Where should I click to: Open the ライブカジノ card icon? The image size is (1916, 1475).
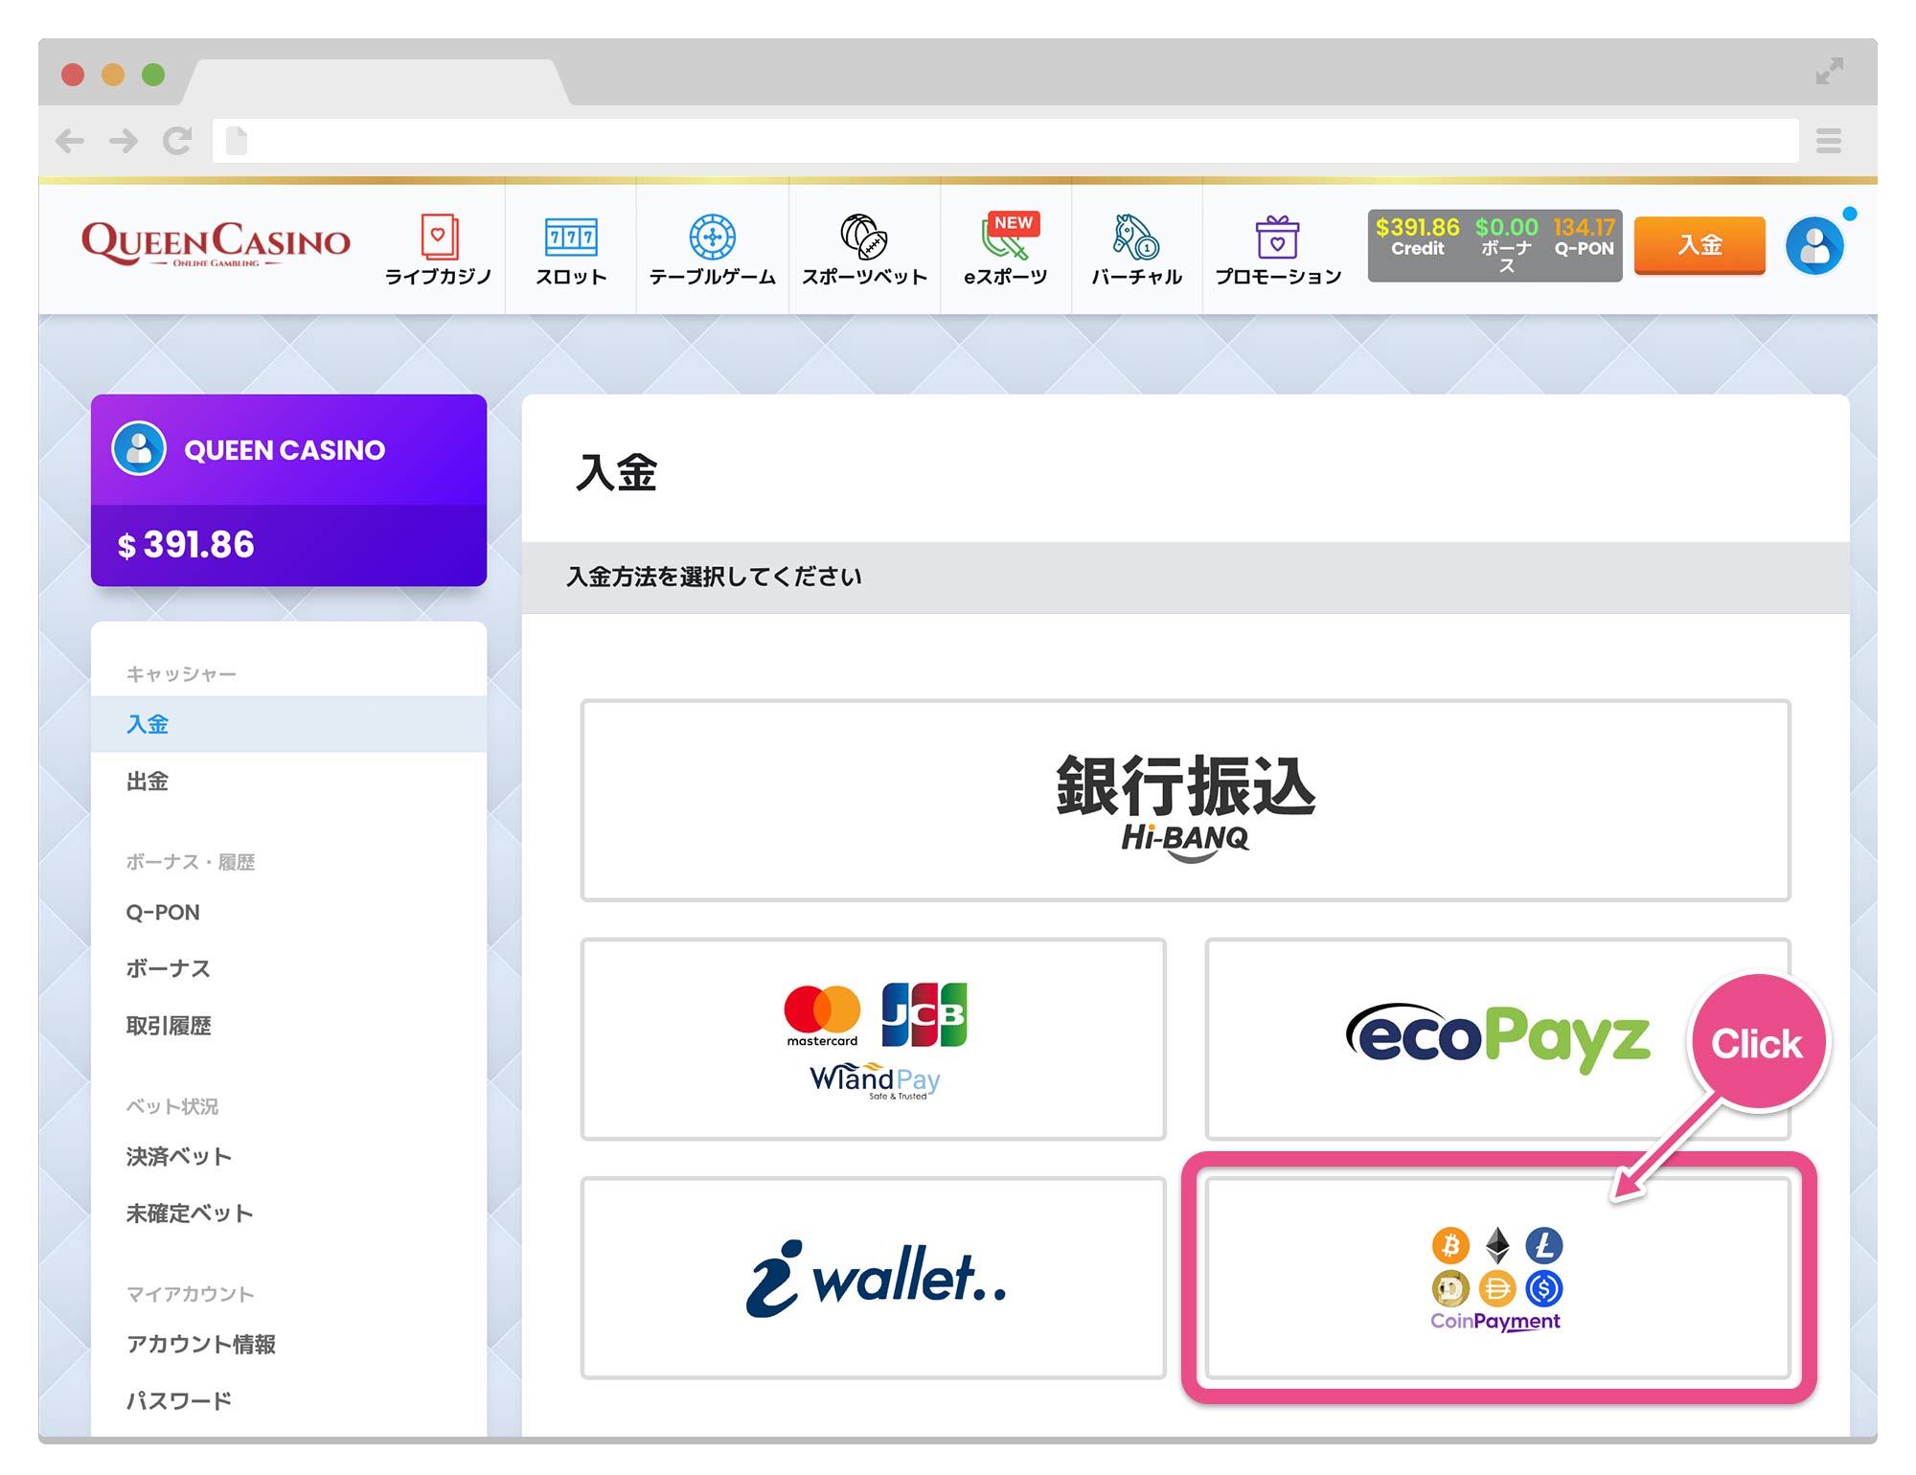[439, 236]
